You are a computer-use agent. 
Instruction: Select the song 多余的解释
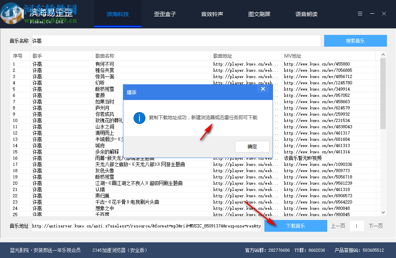pyautogui.click(x=107, y=152)
